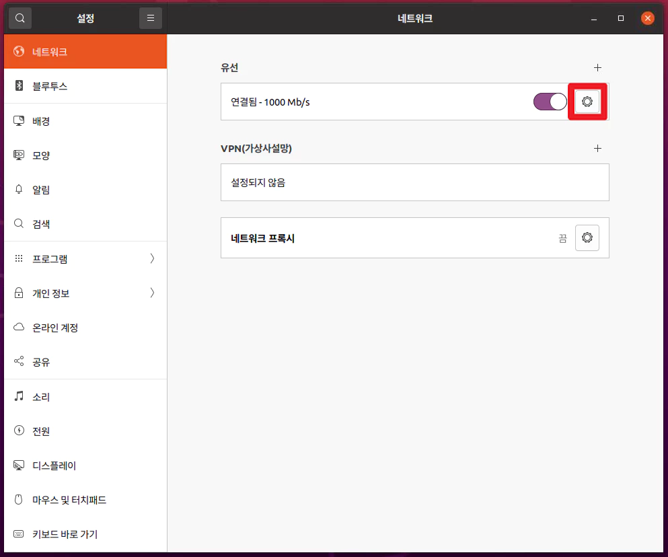Open the 네트워크 sidebar item
The width and height of the screenshot is (668, 557).
(85, 52)
